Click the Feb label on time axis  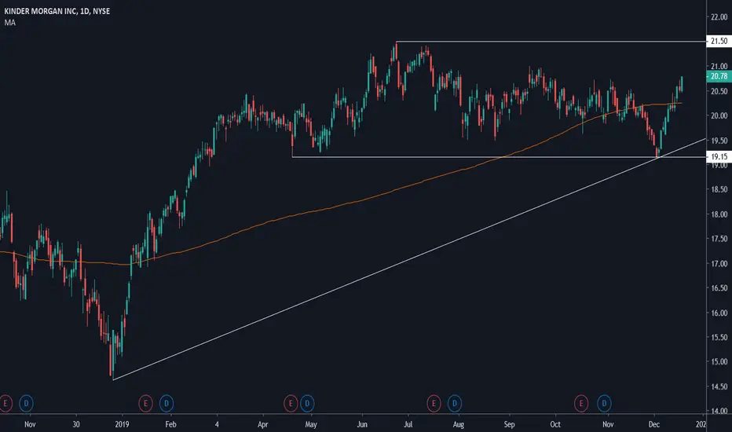pyautogui.click(x=171, y=424)
